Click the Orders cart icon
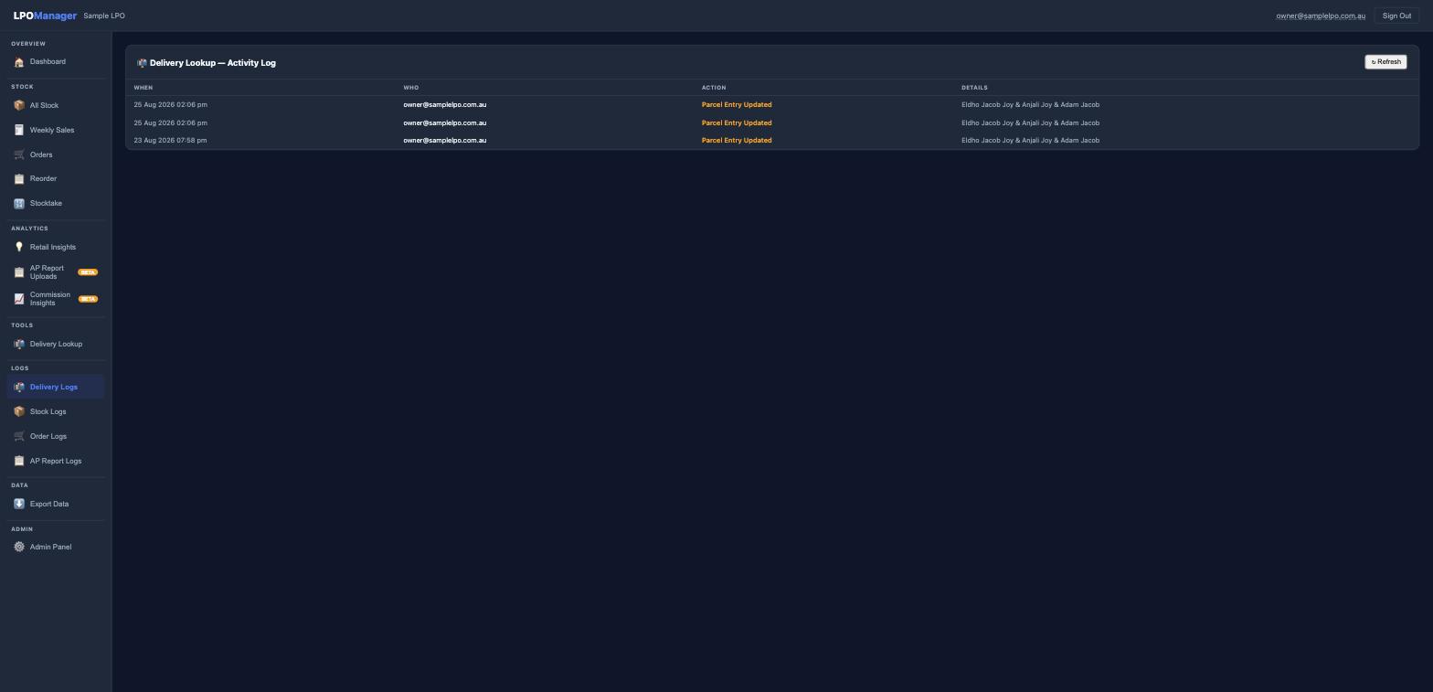 pyautogui.click(x=19, y=154)
